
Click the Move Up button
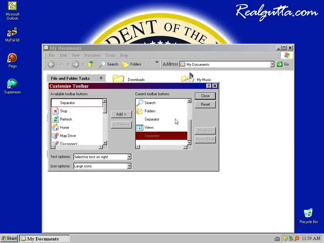click(205, 131)
